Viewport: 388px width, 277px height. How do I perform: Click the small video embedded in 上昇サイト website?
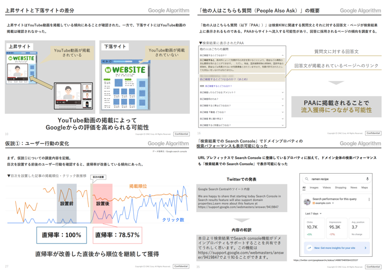pyautogui.click(x=17, y=73)
